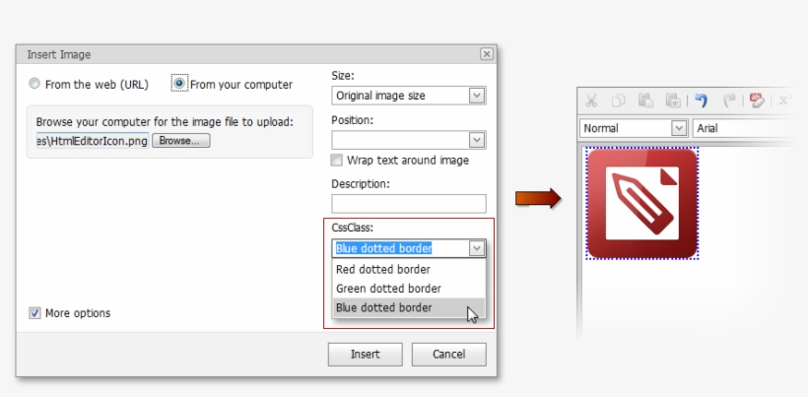
Task: Click the Remove Format eraser icon
Action: 758,100
